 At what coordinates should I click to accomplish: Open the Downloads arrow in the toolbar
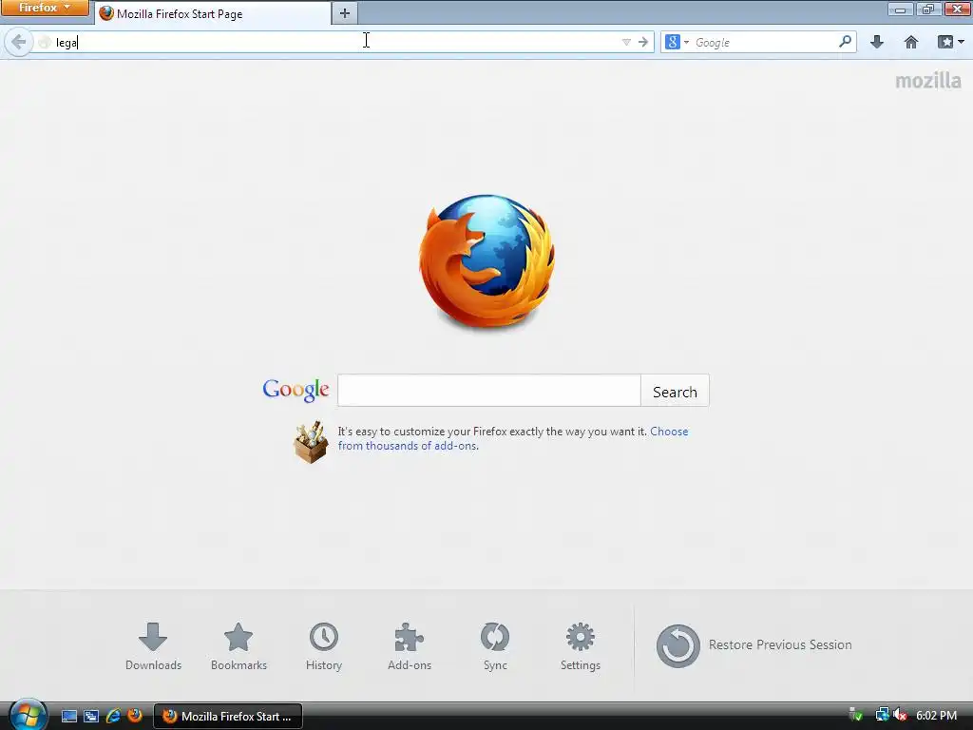click(x=877, y=42)
